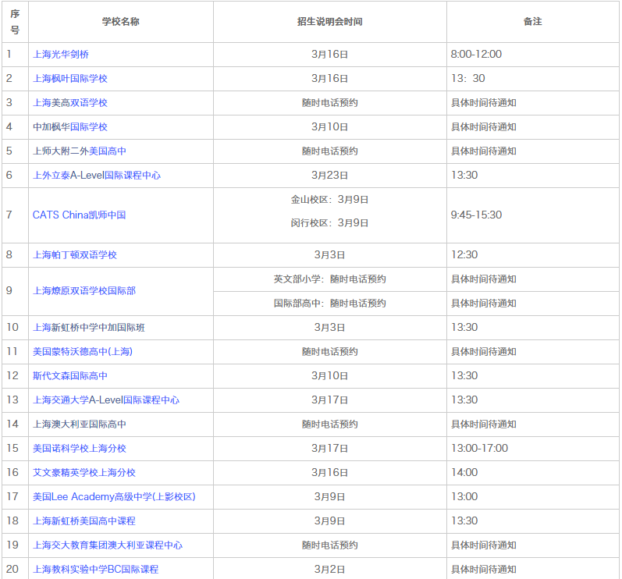Select the 3月17日 date for 美国诺科学校上海分校
Image resolution: width=622 pixels, height=579 pixels.
[329, 448]
